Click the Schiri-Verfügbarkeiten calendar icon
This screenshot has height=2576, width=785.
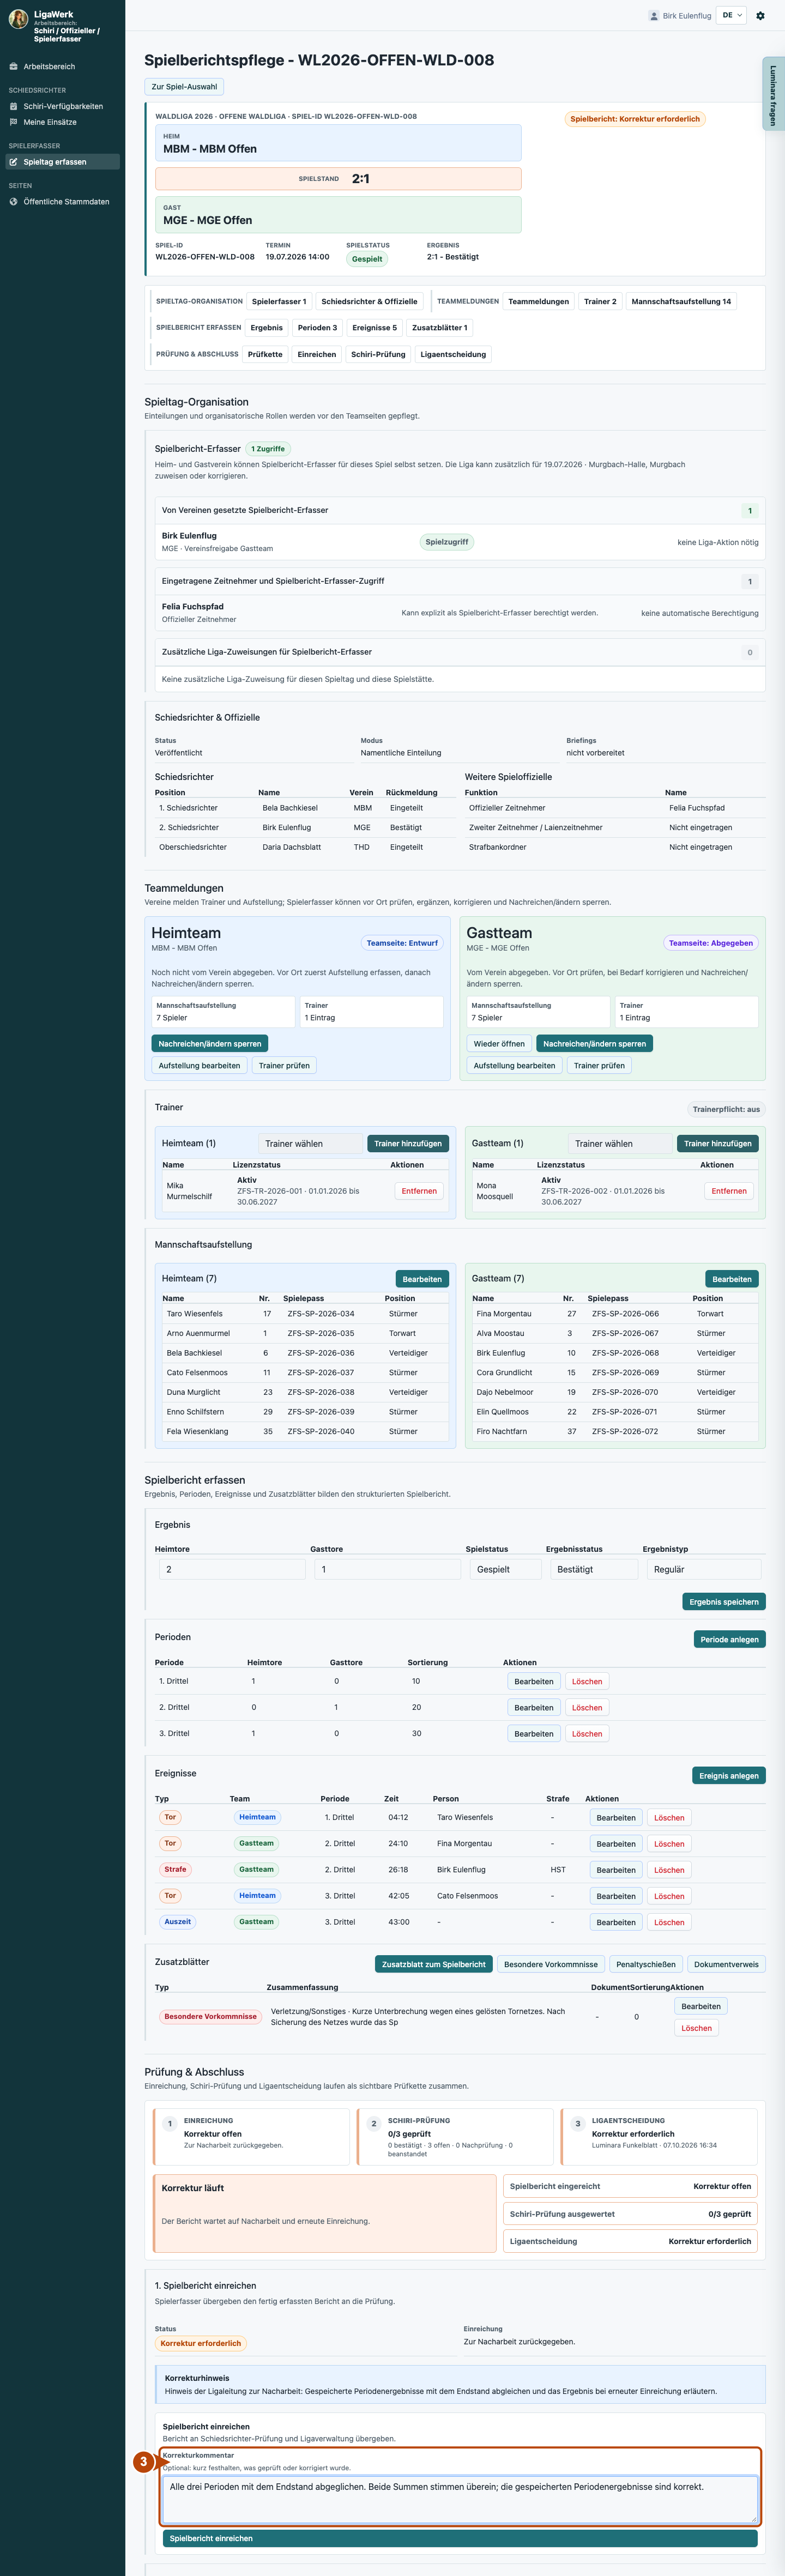pyautogui.click(x=13, y=106)
